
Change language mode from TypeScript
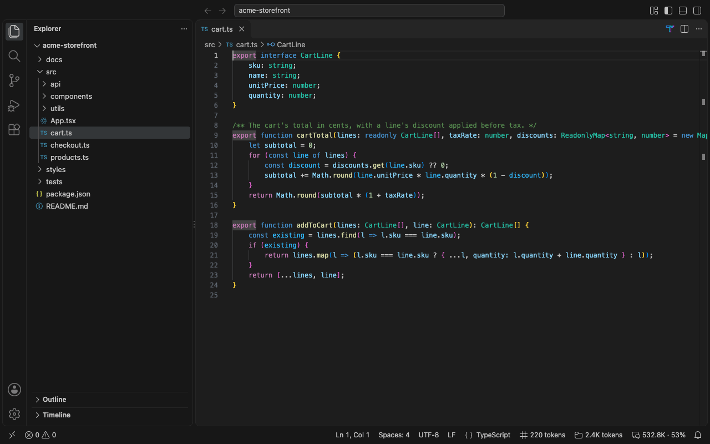493,435
